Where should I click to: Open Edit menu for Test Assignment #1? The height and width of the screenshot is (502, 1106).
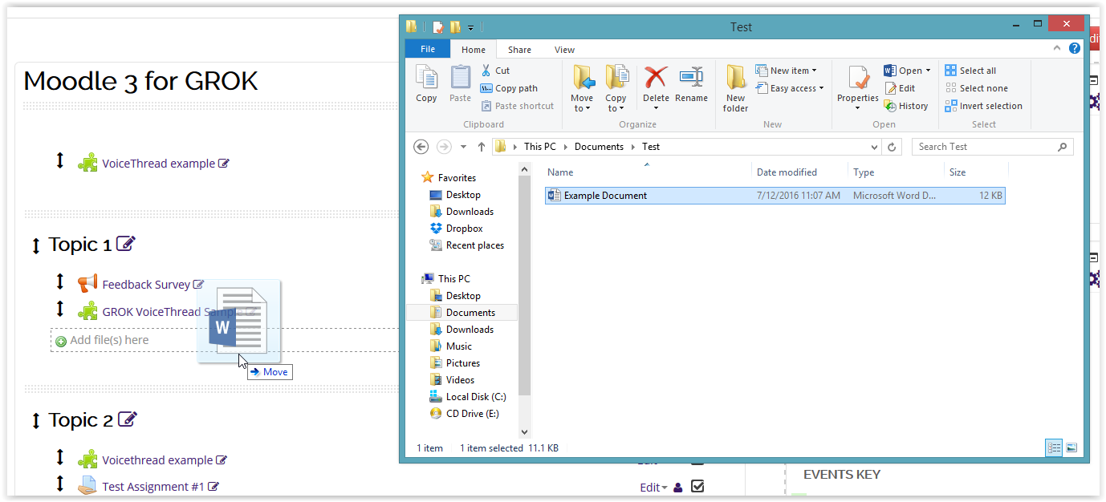[654, 487]
